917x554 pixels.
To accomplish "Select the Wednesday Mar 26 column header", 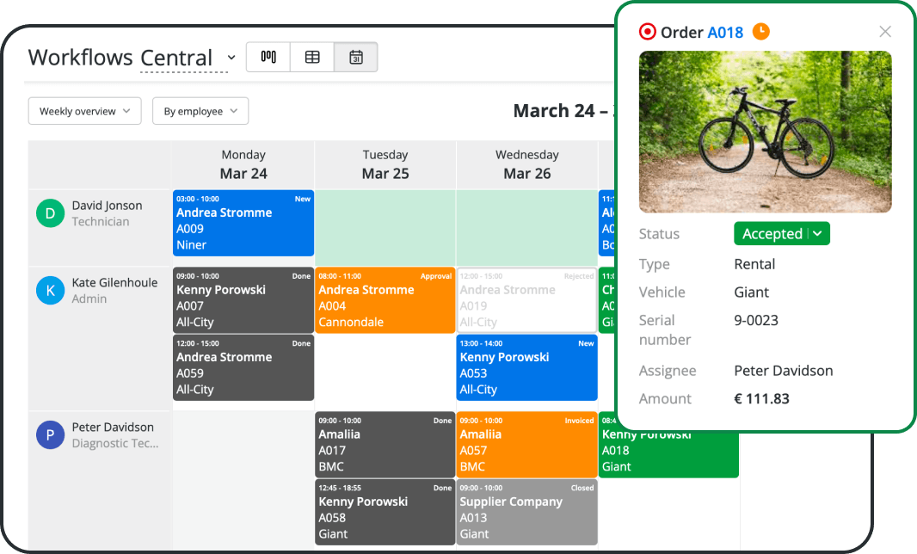I will 526,164.
